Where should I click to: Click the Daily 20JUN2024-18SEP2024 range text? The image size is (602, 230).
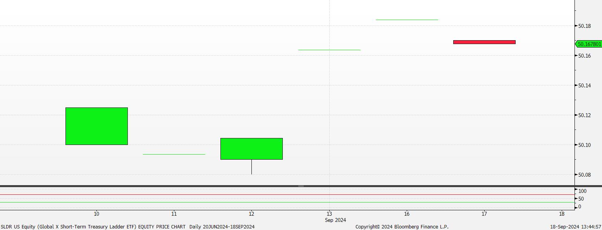(222, 227)
